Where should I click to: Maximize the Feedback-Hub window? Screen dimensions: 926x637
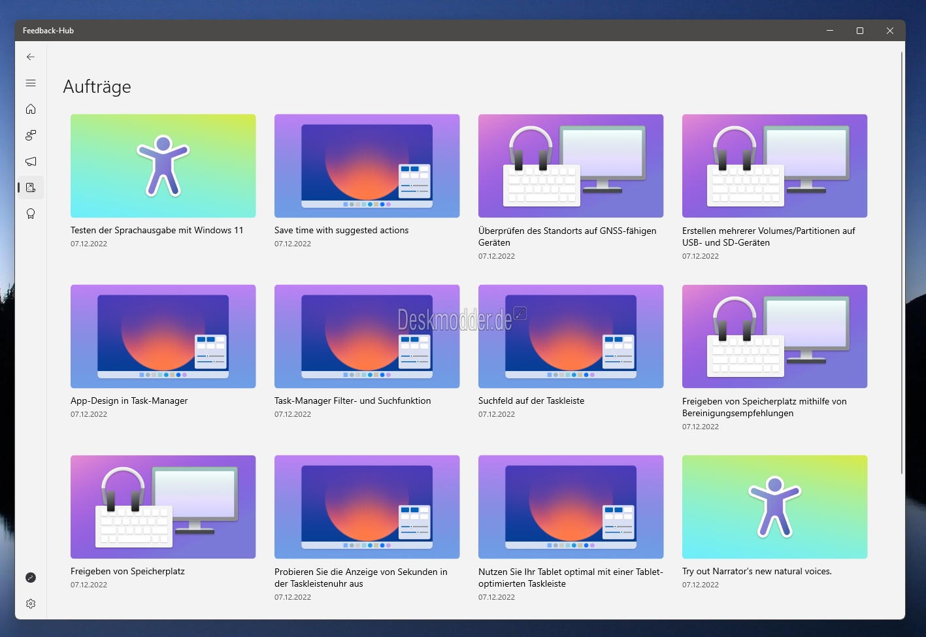point(860,31)
